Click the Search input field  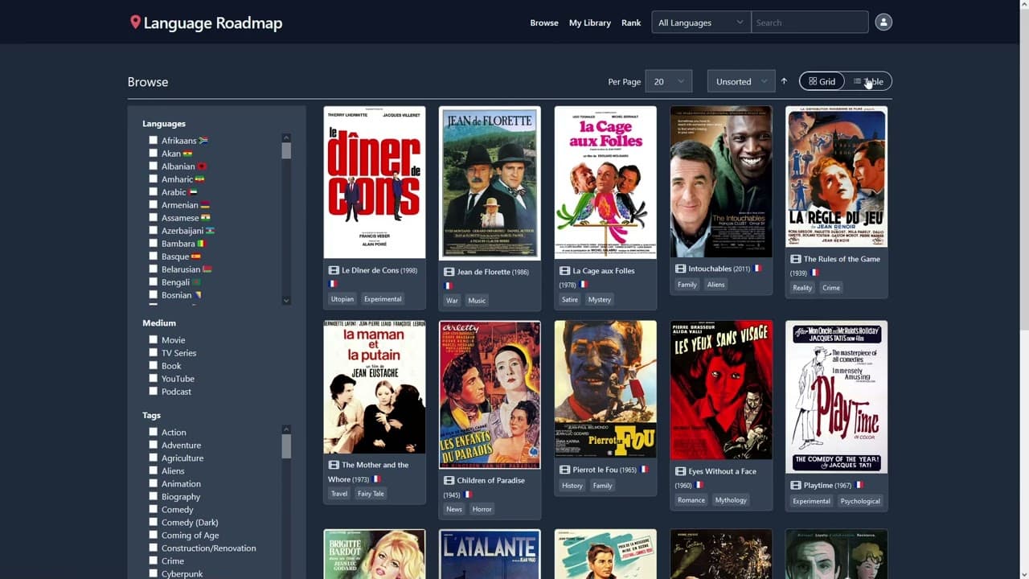click(x=809, y=23)
